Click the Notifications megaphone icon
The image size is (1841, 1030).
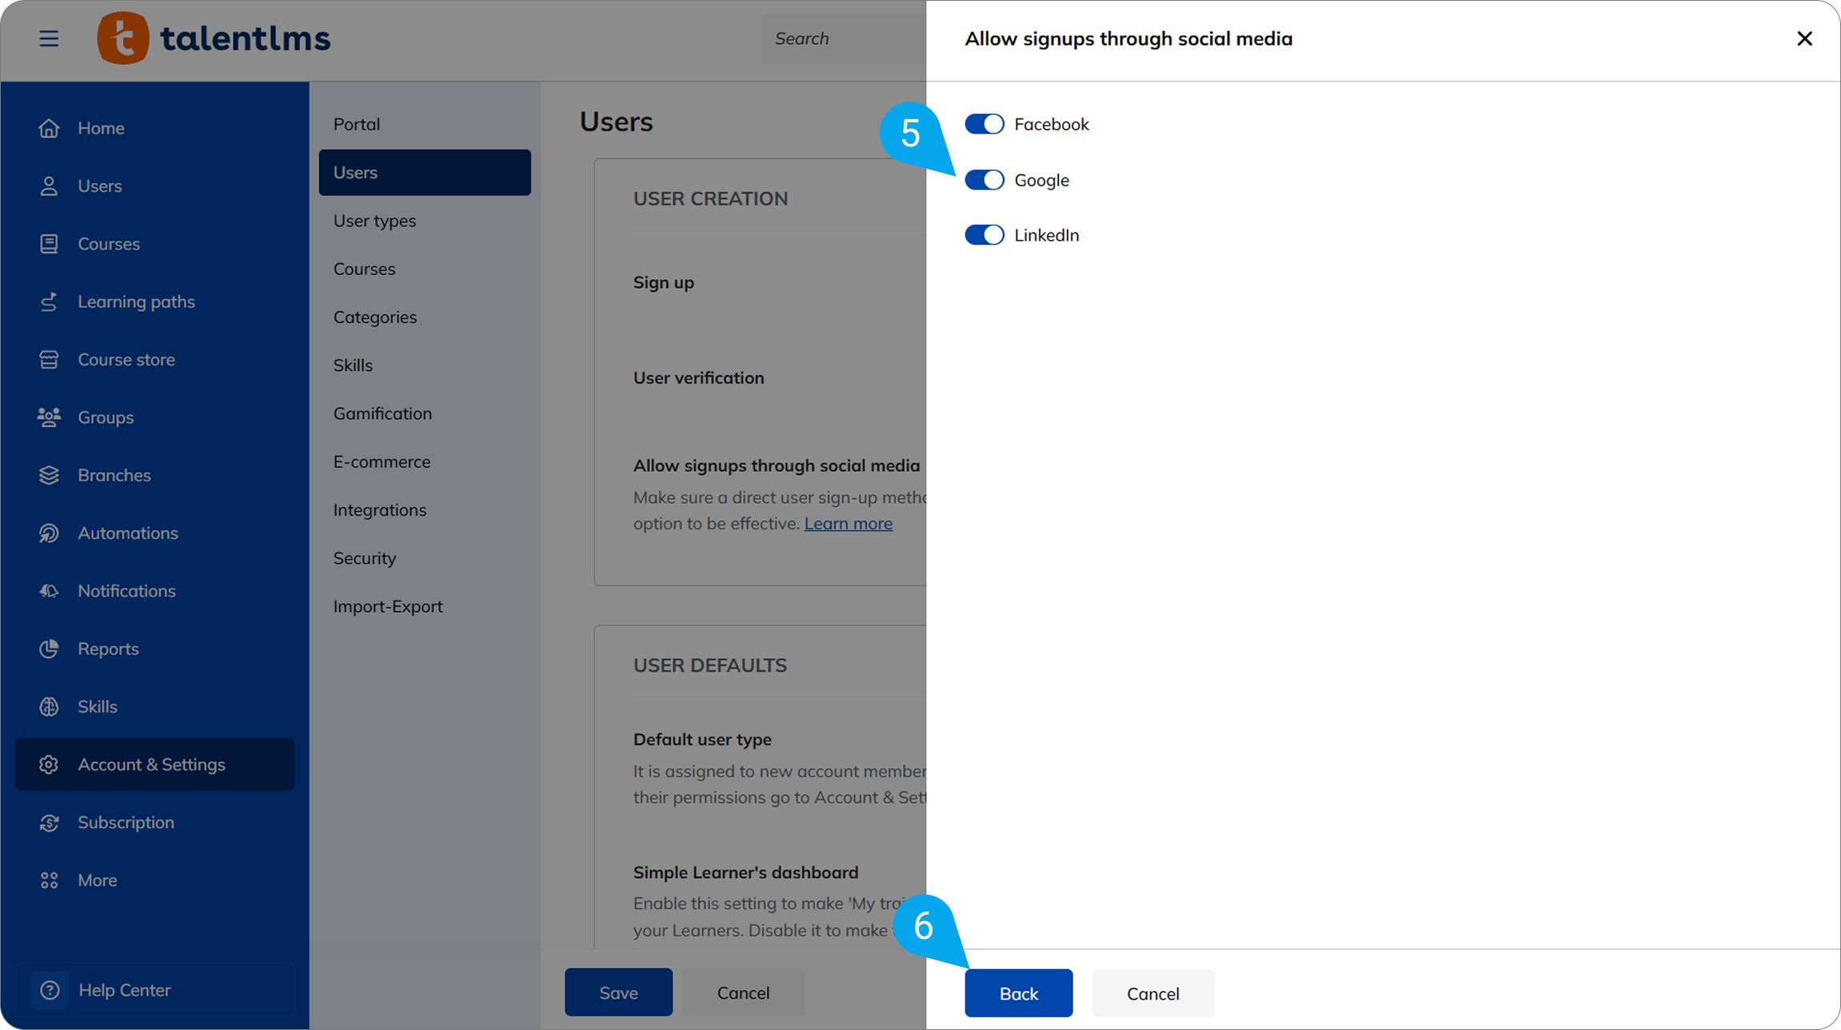pyautogui.click(x=49, y=591)
